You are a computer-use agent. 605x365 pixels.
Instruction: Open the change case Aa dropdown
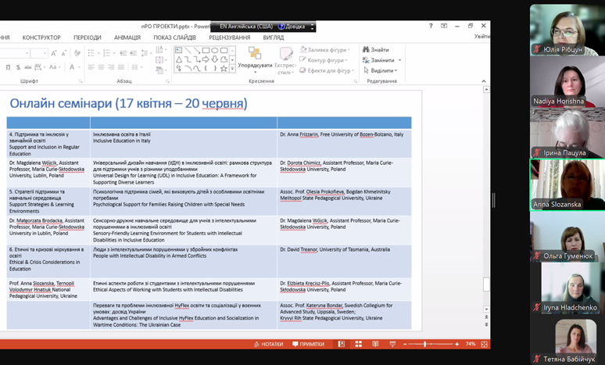tap(54, 67)
